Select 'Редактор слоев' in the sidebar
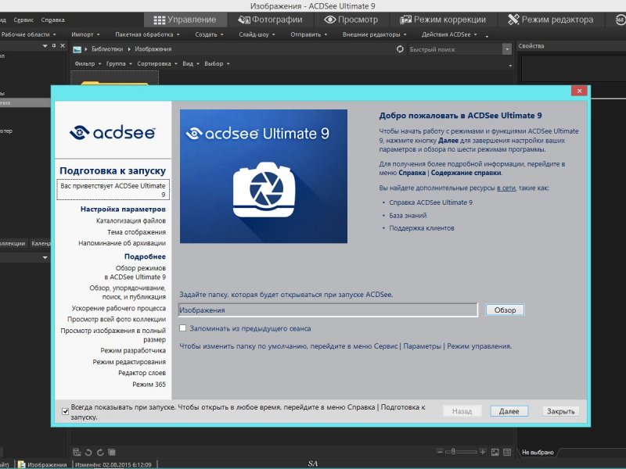 click(142, 373)
